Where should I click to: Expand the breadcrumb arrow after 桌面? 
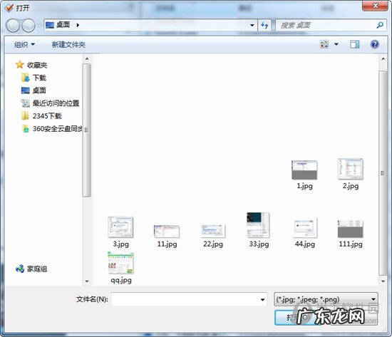point(78,25)
